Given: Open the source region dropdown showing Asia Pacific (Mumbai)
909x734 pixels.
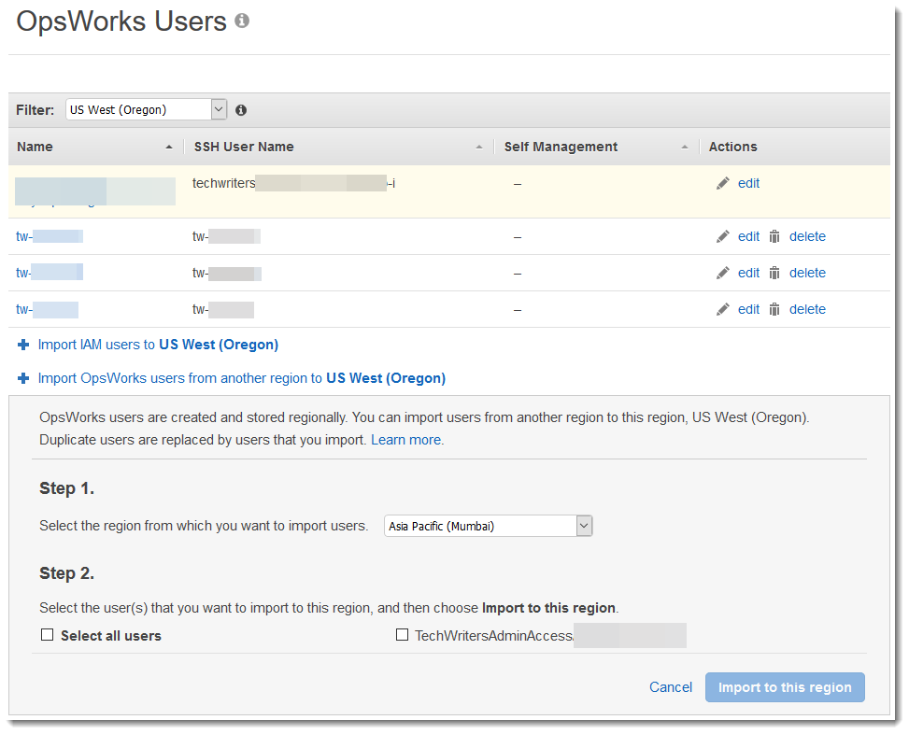Looking at the screenshot, I should [488, 526].
